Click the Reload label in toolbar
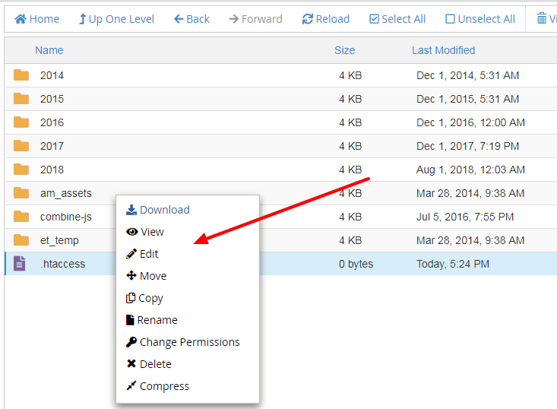 pos(333,19)
